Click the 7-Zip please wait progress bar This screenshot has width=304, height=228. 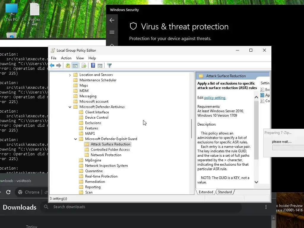pos(288,148)
